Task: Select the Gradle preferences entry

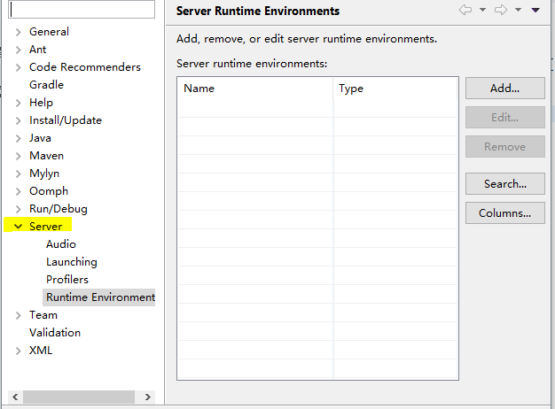Action: point(46,85)
